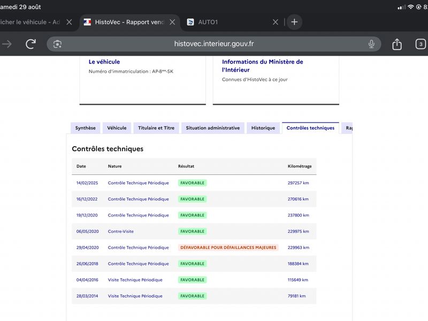The image size is (428, 321).
Task: Open the Historique tab
Action: (263, 128)
